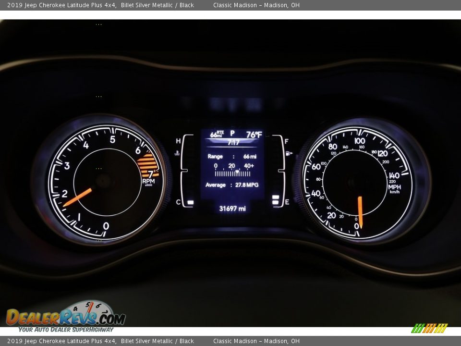Screen dimensions: 461x346
Task: Click the fuel level bars near E
Action: click(276, 200)
